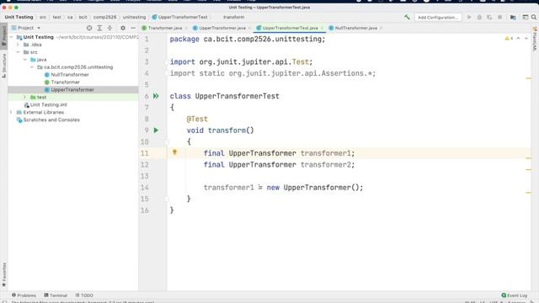Select NullTransformer in project tree
Screen dimensions: 539x303
70,75
